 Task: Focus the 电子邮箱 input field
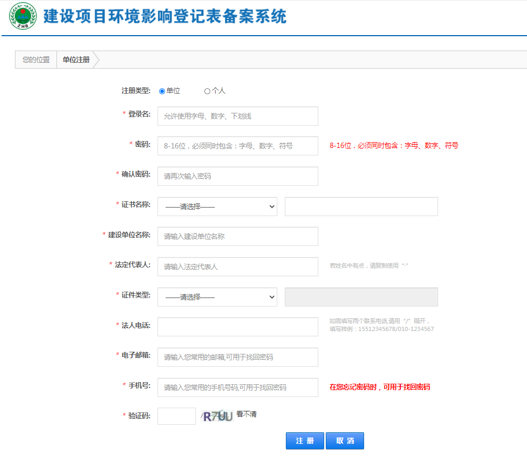237,357
